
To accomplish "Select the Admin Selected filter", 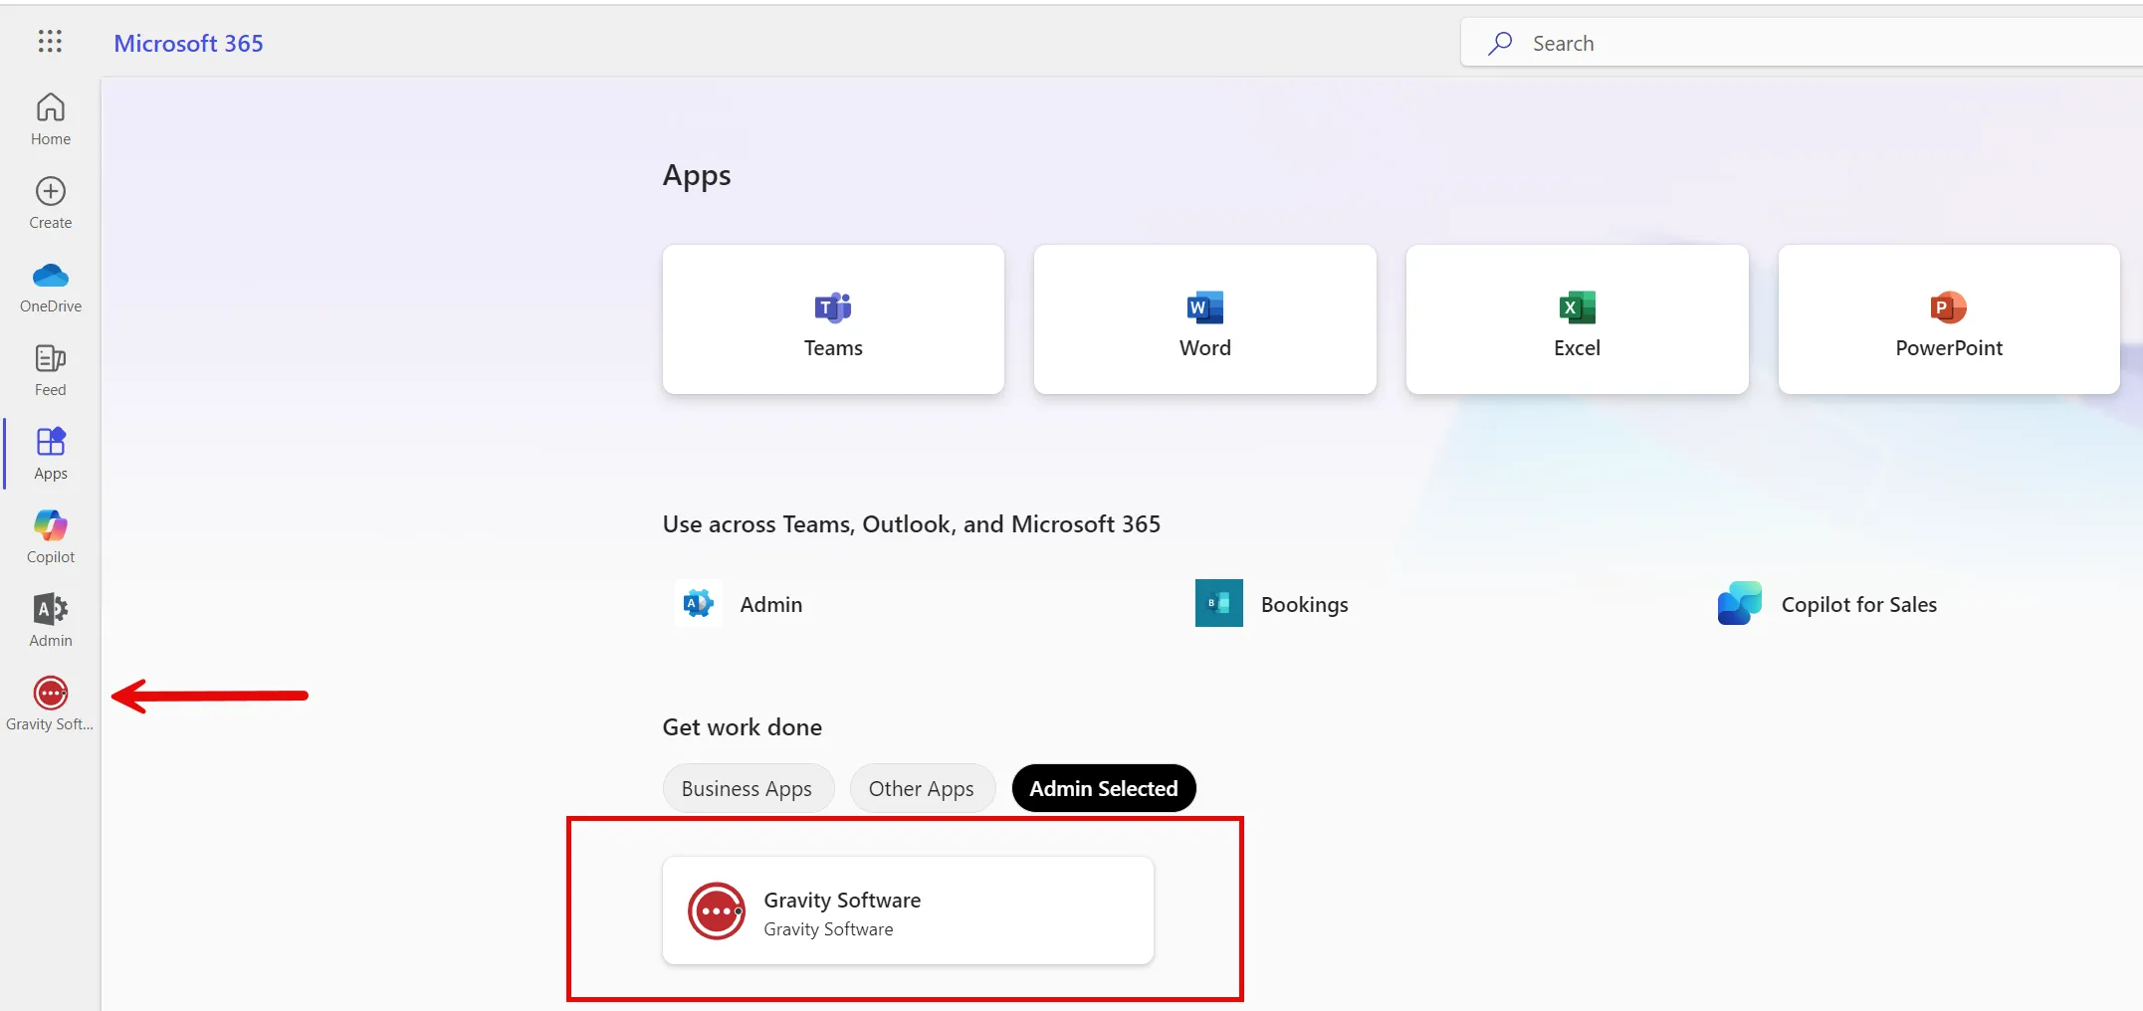I will coord(1104,788).
